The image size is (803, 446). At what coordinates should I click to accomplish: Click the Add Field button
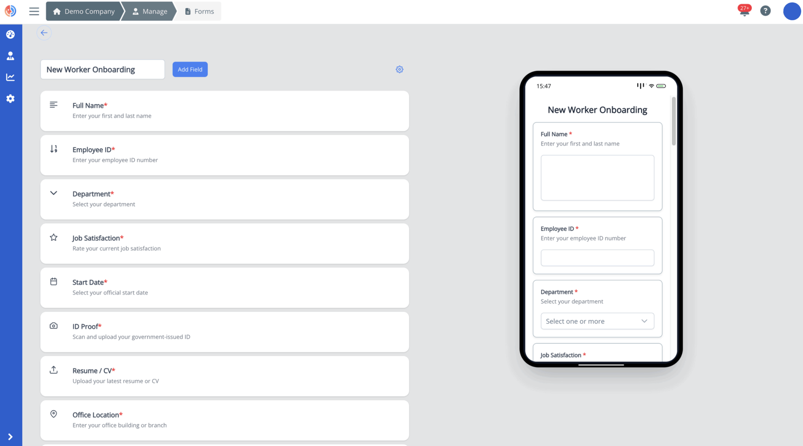coord(190,69)
